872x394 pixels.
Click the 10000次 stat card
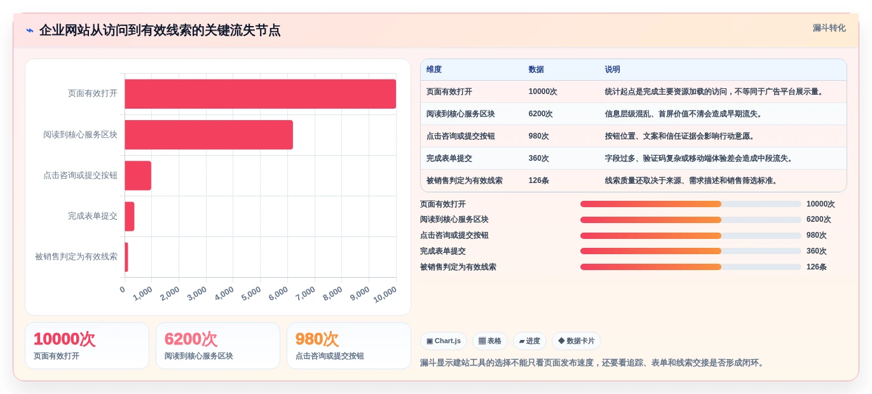pyautogui.click(x=87, y=346)
